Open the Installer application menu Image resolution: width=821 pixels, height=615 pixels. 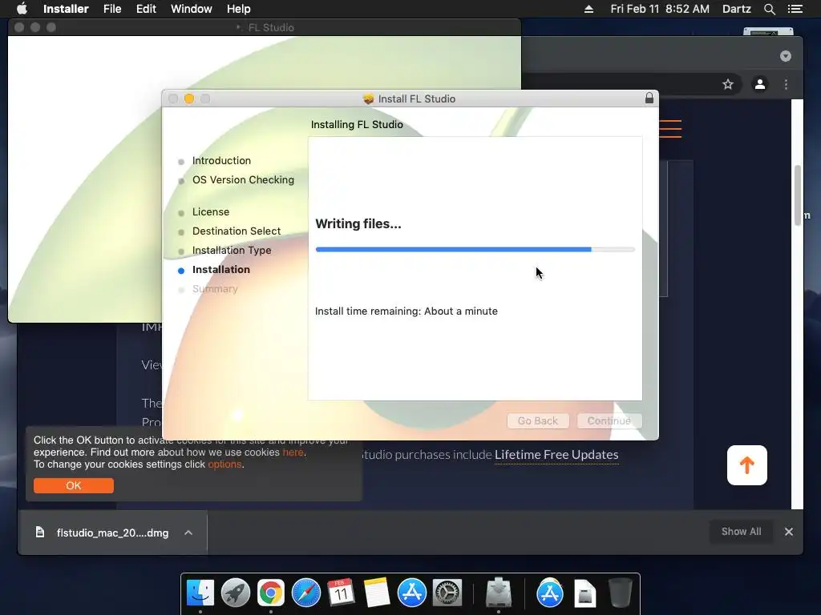[x=66, y=9]
